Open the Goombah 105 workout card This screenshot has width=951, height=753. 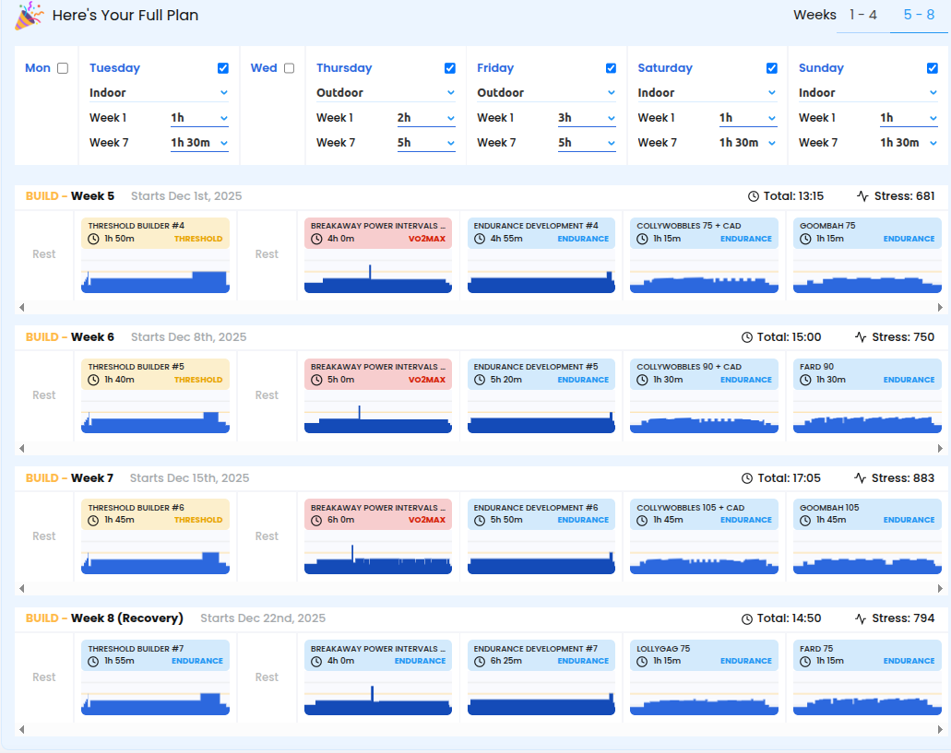pos(866,513)
